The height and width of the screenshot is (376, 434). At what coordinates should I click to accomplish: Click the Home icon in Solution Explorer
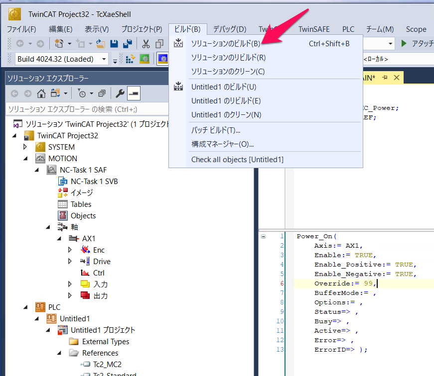[x=41, y=94]
